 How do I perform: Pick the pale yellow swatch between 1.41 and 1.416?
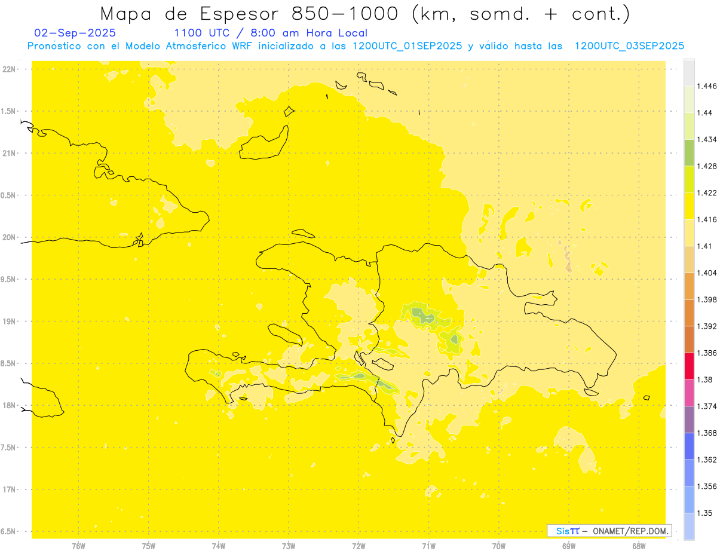689,232
